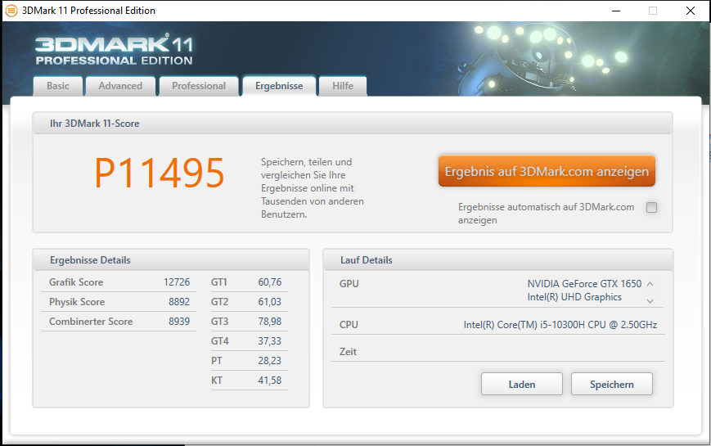Click the Physik Score value 8892

click(179, 302)
